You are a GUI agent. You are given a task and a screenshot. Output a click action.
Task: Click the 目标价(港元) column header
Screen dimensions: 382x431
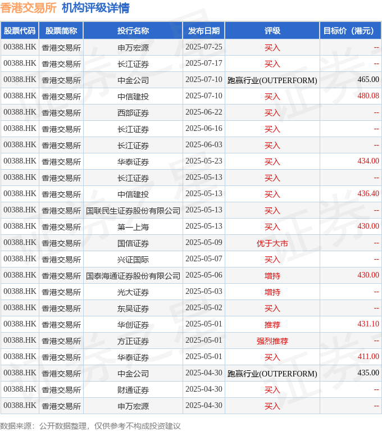tap(351, 30)
